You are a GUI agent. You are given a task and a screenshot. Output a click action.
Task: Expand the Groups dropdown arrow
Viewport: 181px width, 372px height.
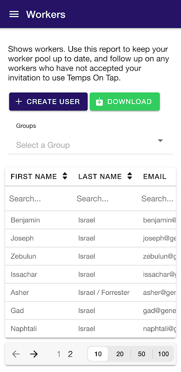pyautogui.click(x=161, y=141)
